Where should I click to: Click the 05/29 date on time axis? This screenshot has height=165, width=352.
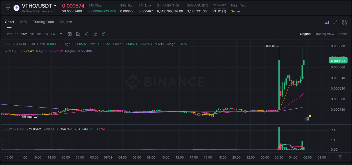108,157
